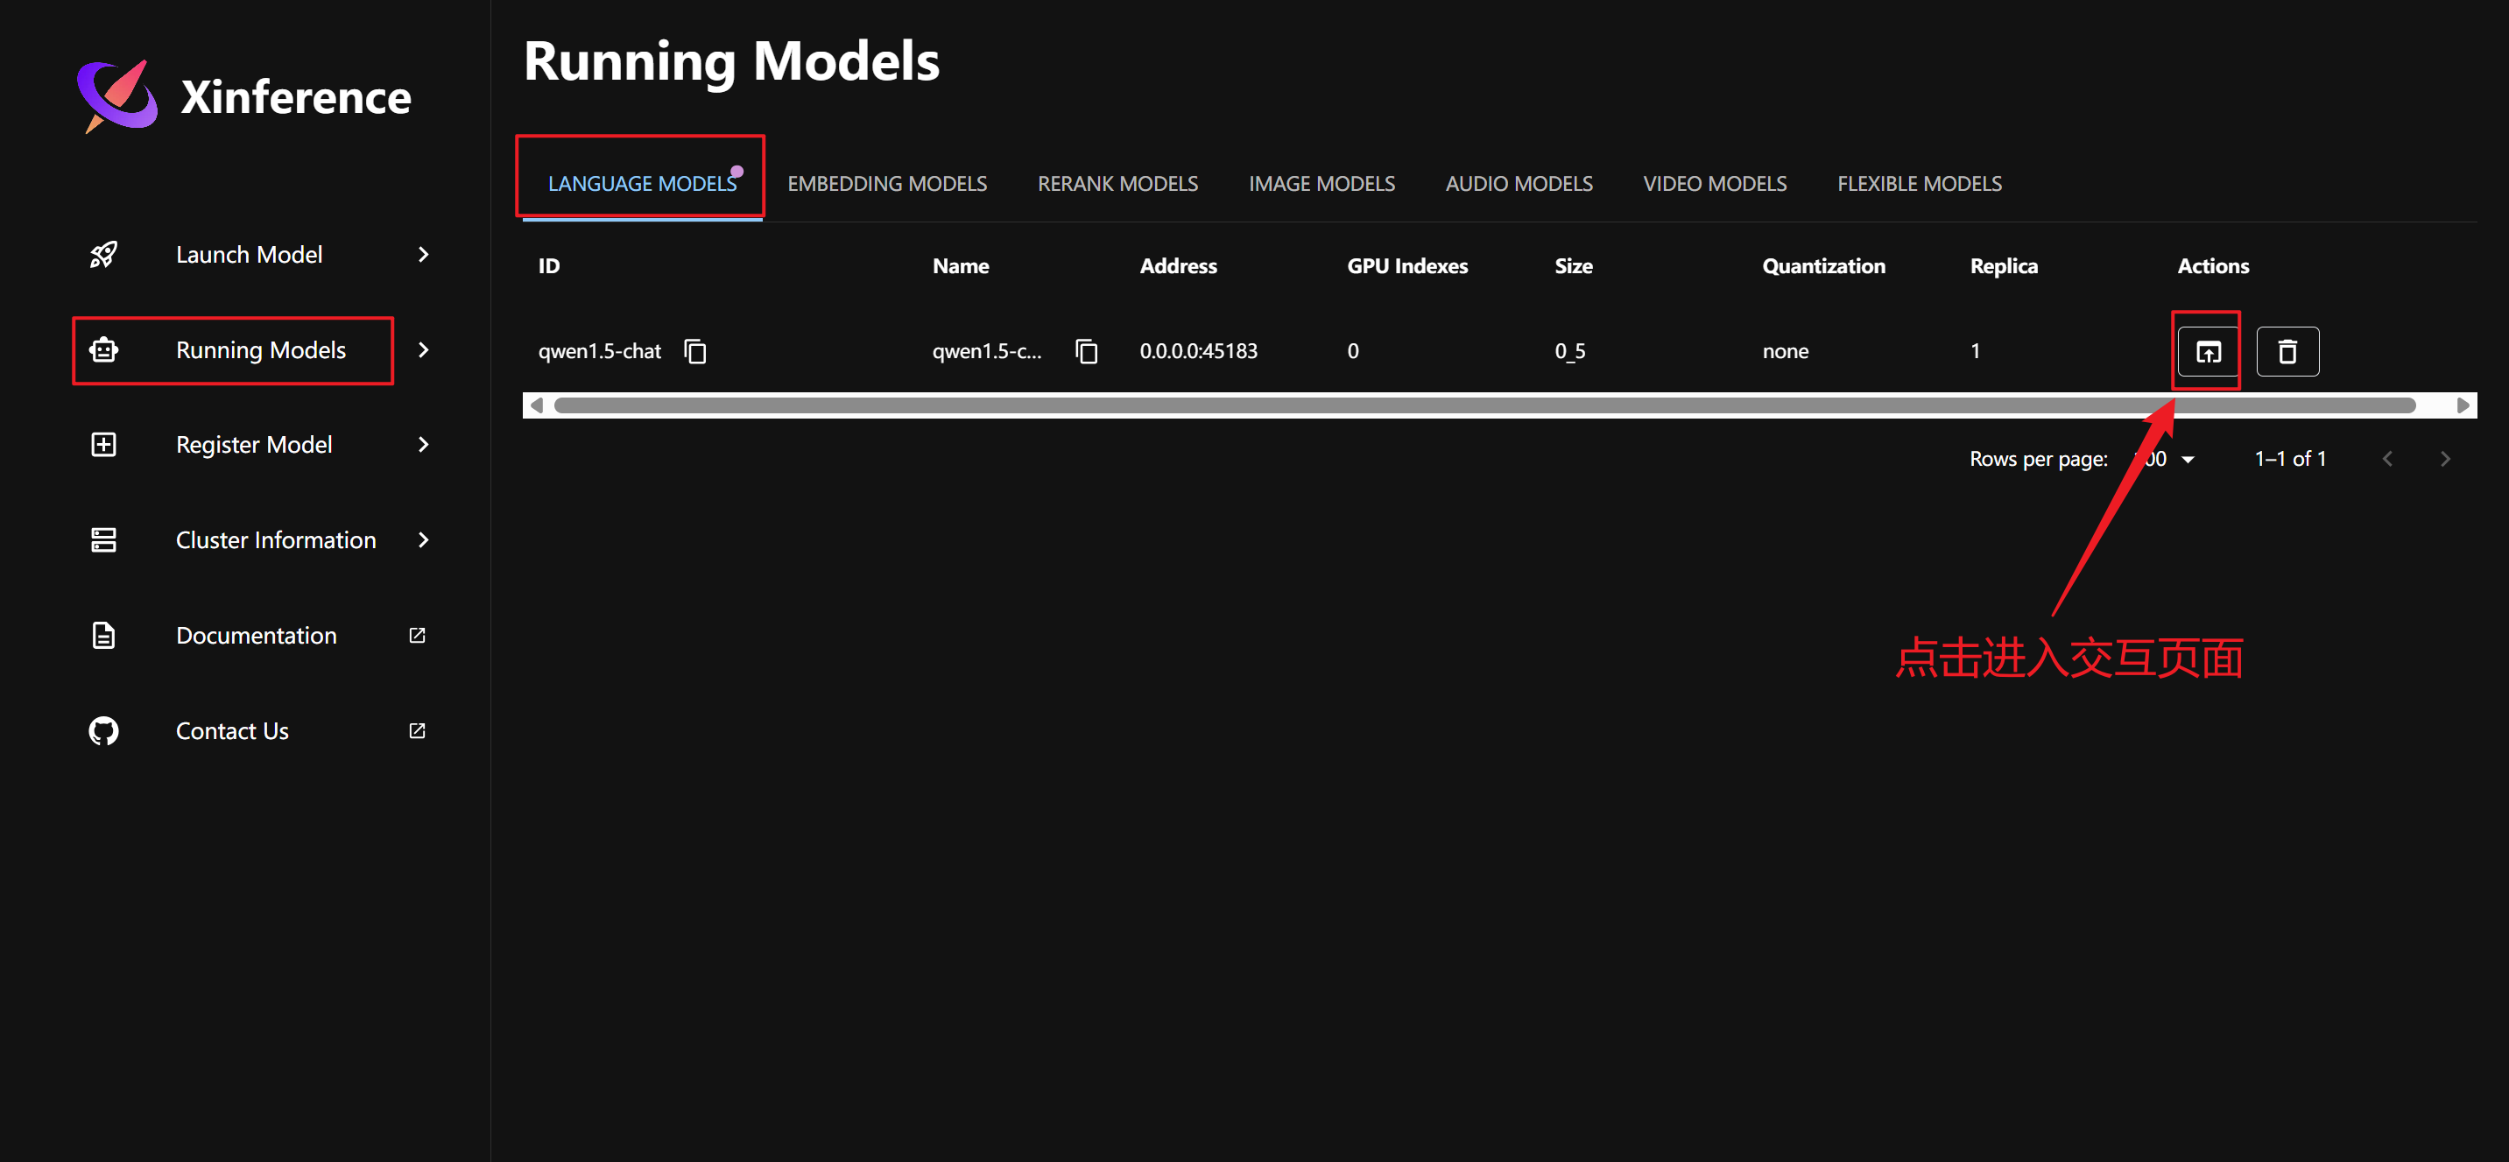This screenshot has width=2509, height=1162.
Task: Switch to the Flexible Models tab
Action: tap(1919, 183)
